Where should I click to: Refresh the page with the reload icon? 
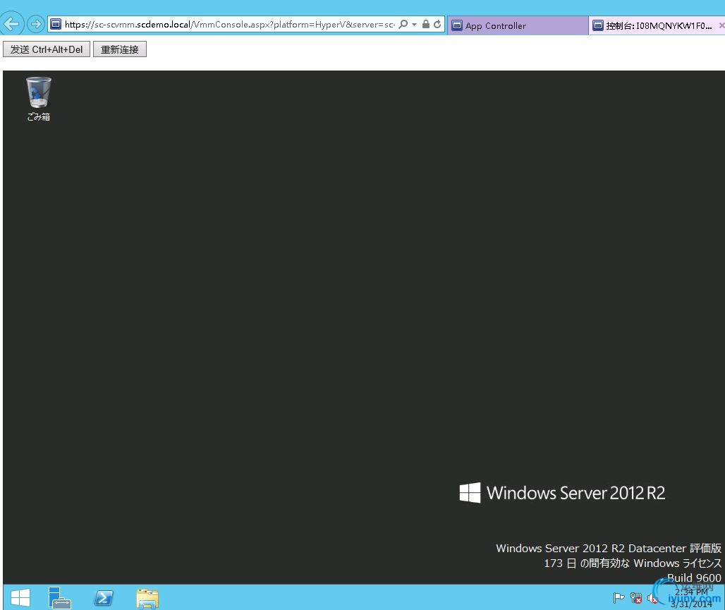click(437, 24)
